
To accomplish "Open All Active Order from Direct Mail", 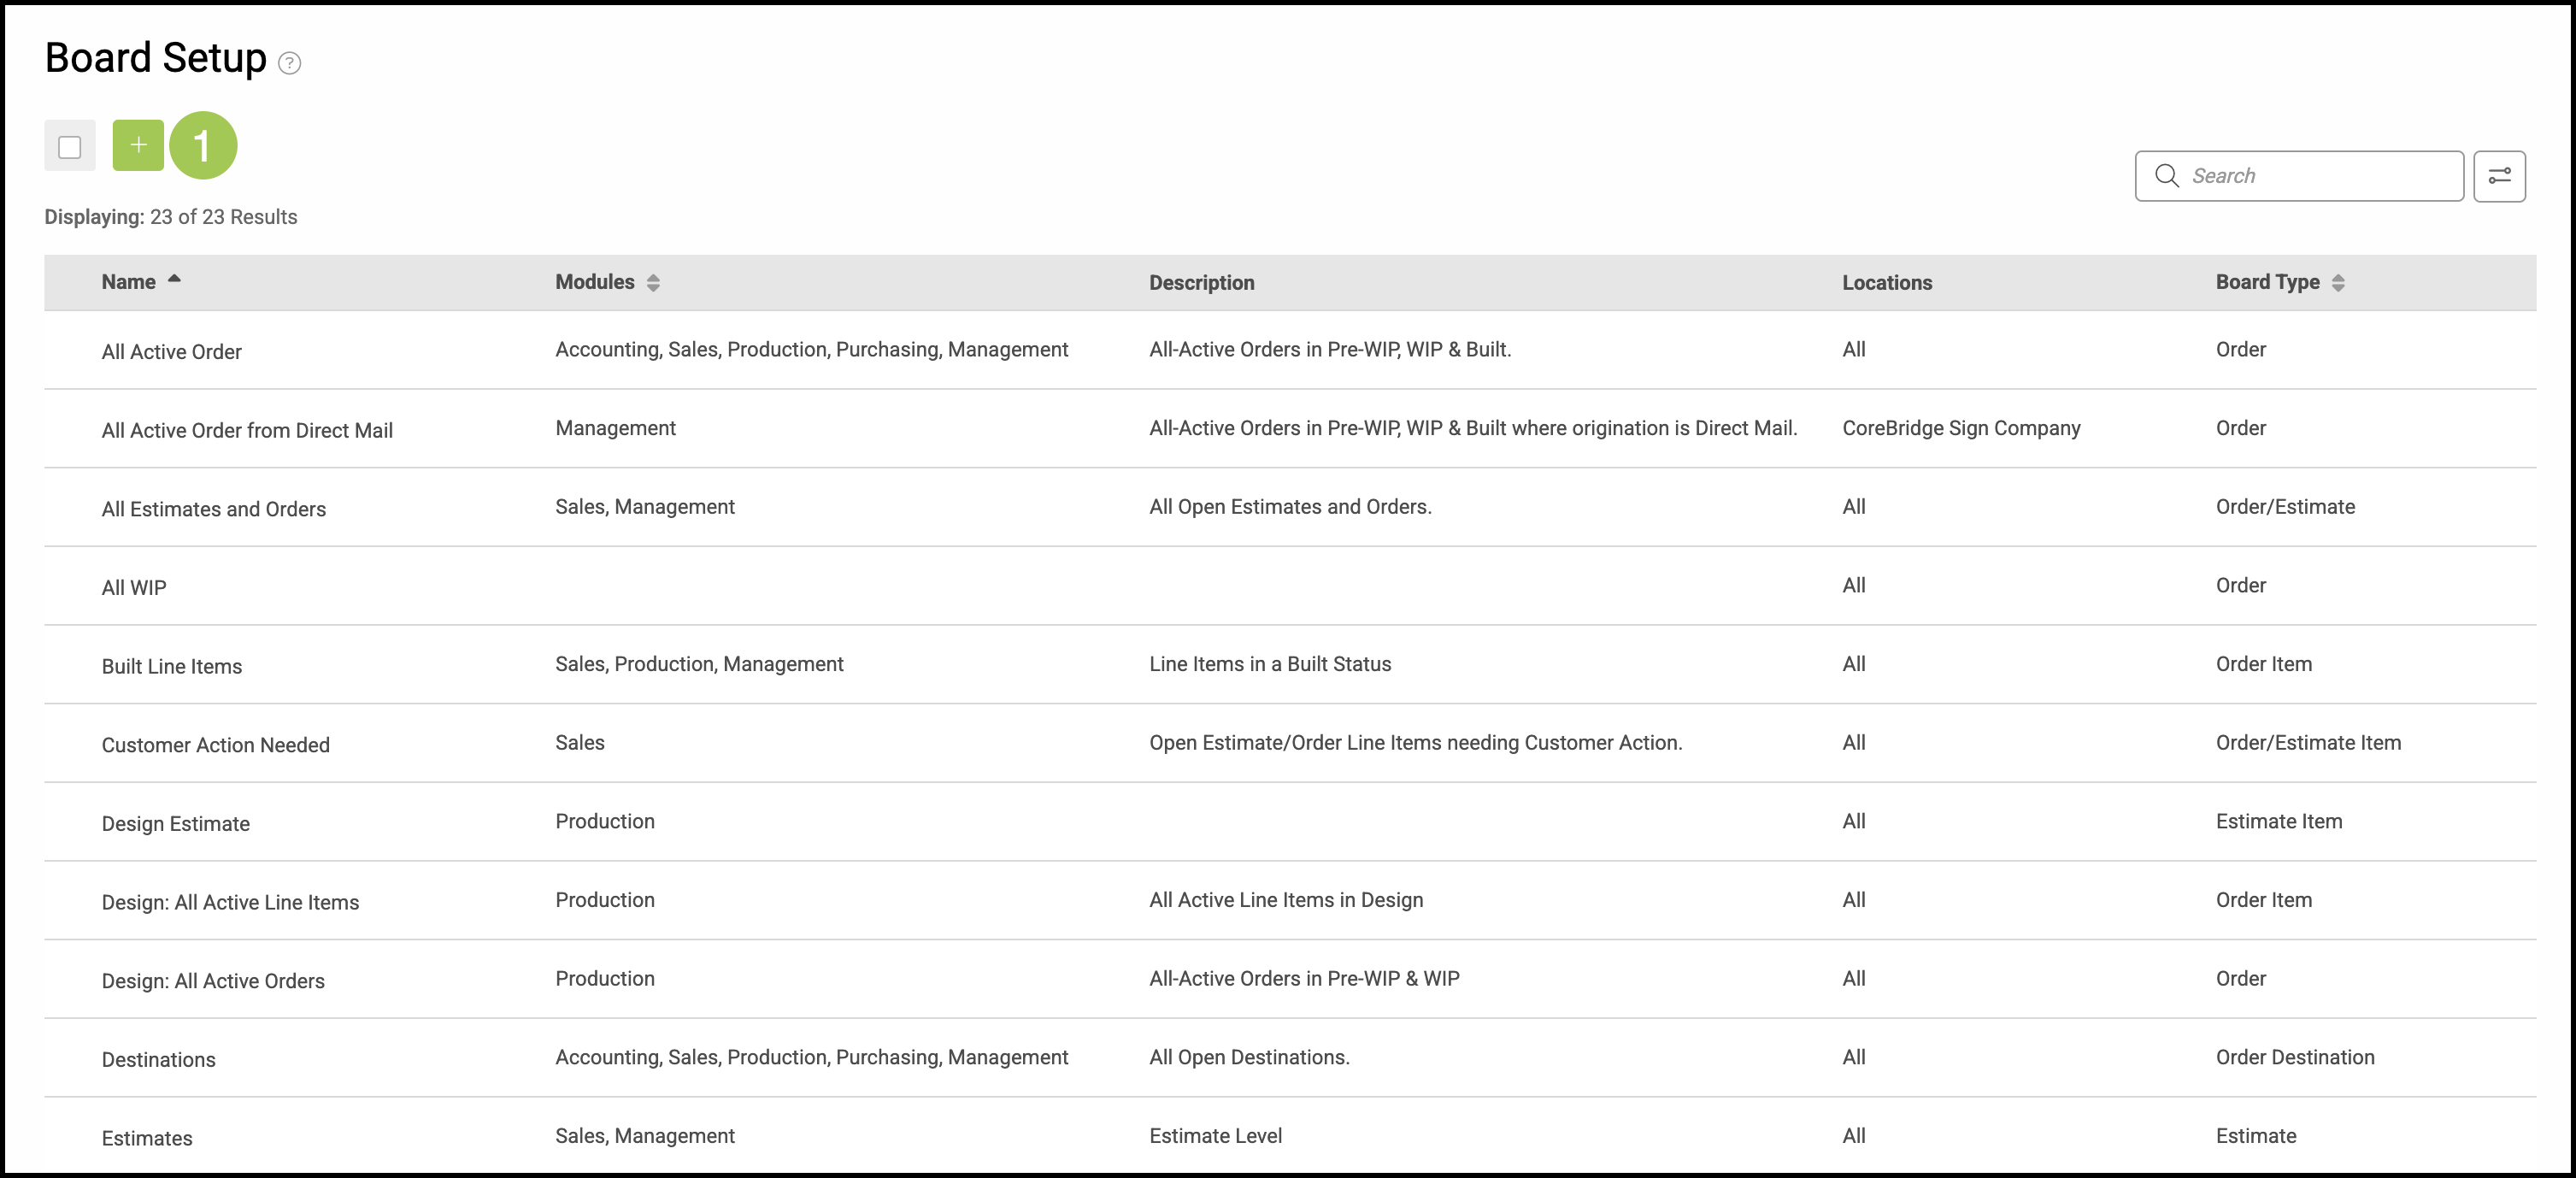I will tap(247, 431).
